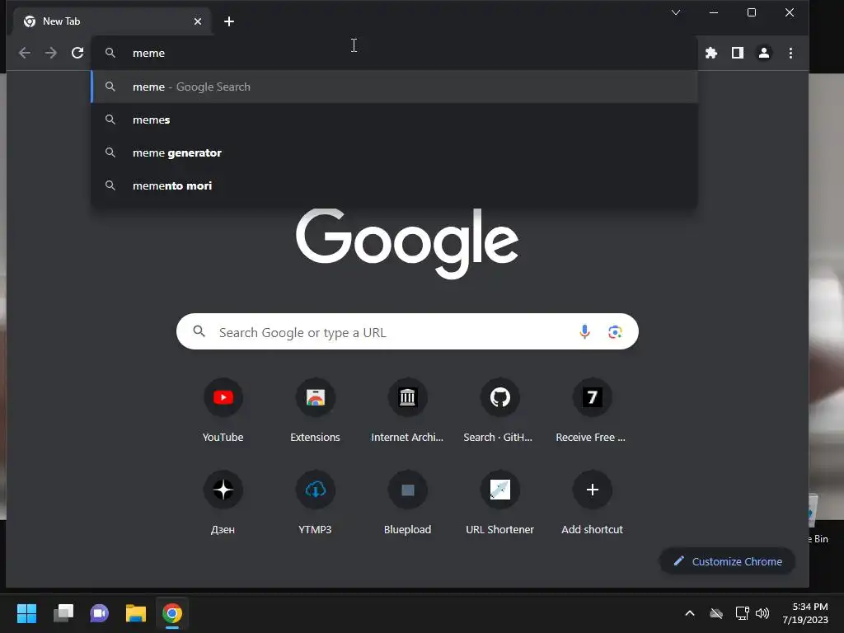844x633 pixels.
Task: Open the URL Shortener shortcut
Action: 499,503
